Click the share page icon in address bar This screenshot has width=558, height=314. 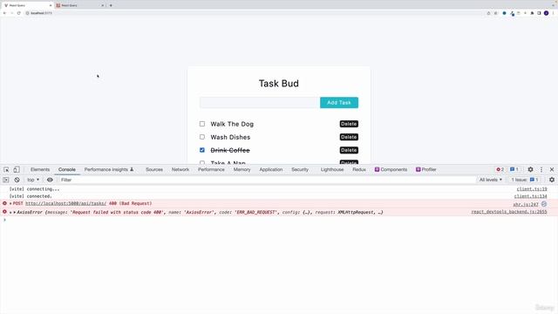tap(488, 13)
